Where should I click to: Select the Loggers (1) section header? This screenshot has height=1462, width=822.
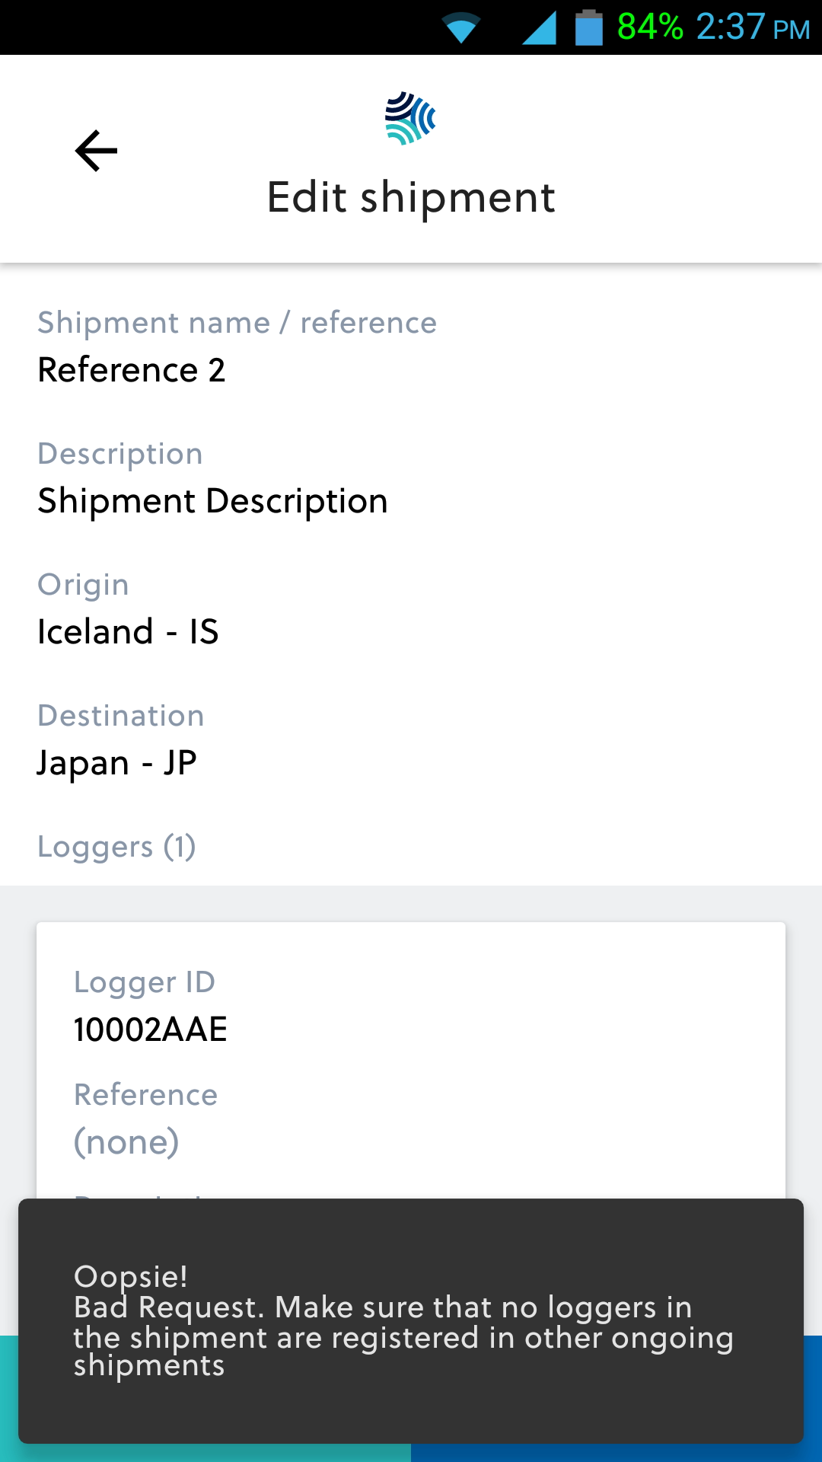116,847
